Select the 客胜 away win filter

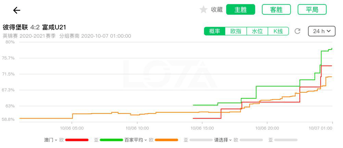[276, 10]
